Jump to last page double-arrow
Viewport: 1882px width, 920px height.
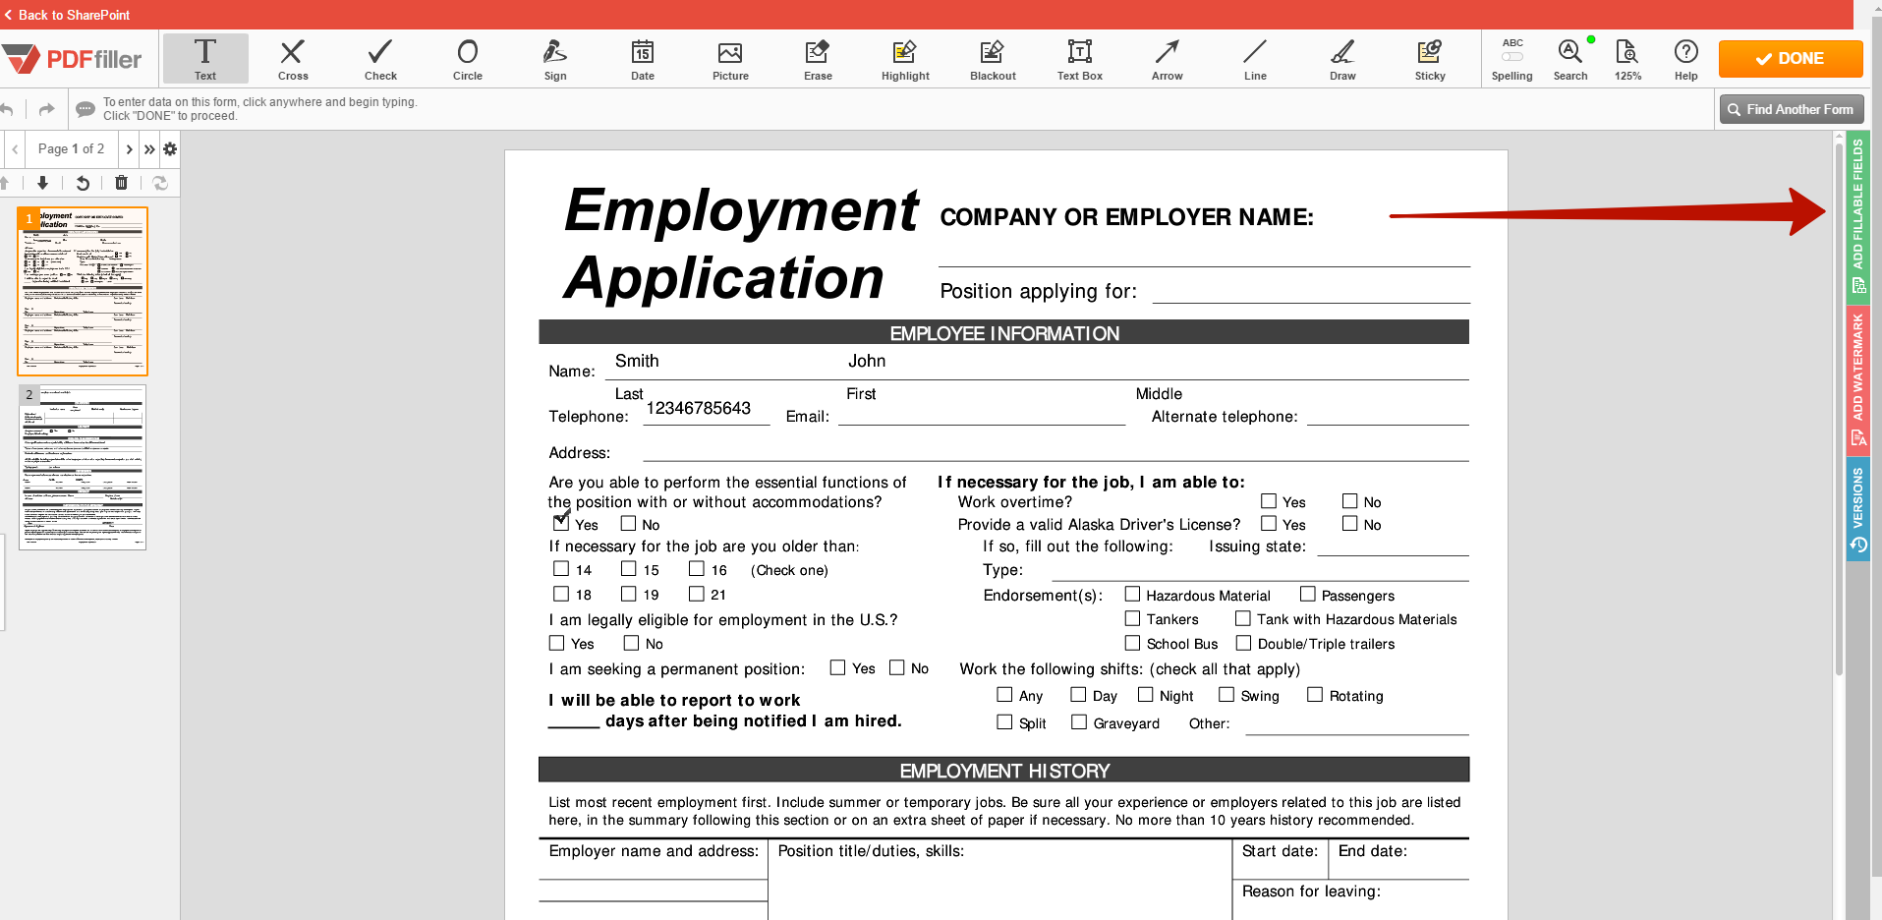point(149,149)
